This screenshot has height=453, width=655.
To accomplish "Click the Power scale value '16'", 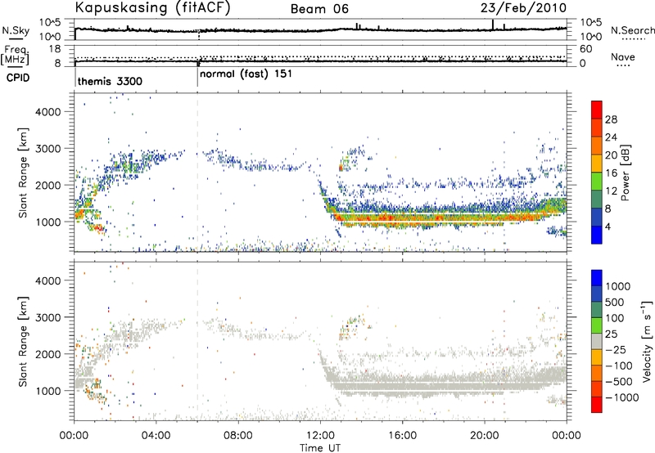I will point(611,173).
